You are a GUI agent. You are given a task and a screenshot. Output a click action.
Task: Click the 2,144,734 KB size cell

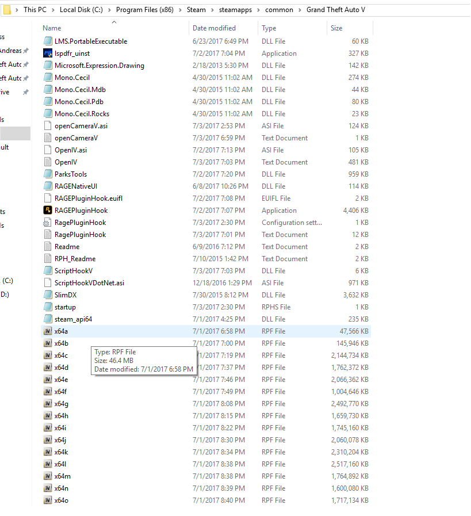350,356
